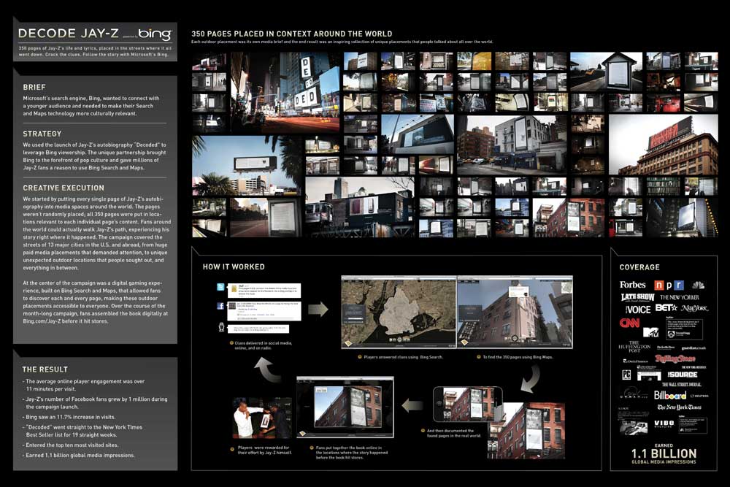Click the left arrow beside the phone photo
This screenshot has width=730, height=487.
tap(412, 405)
